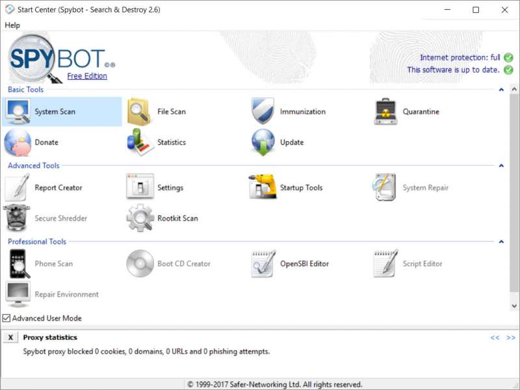Click the Spybot proxy blocked summary text
Image resolution: width=520 pixels, height=390 pixels.
pos(146,352)
